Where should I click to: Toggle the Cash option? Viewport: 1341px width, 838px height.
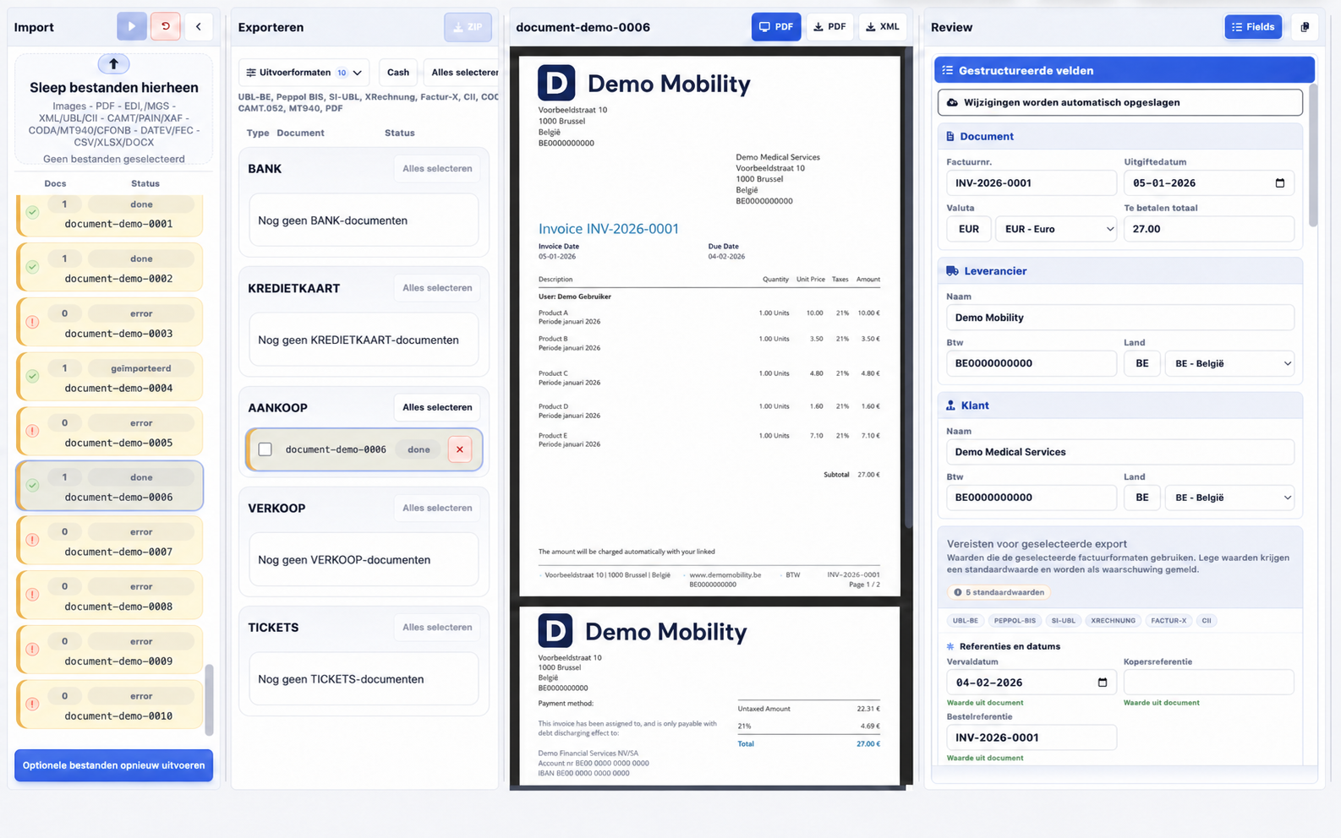[x=398, y=73]
